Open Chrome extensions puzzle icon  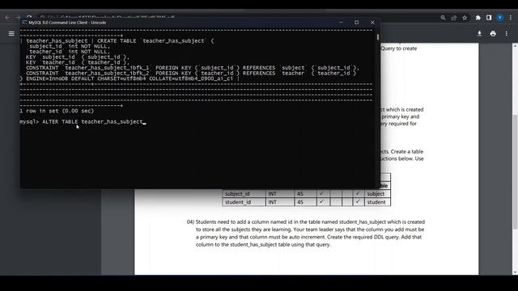(x=478, y=18)
